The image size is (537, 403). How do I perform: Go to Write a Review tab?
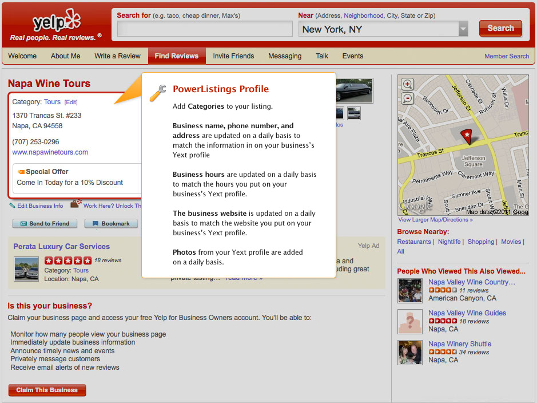point(117,56)
